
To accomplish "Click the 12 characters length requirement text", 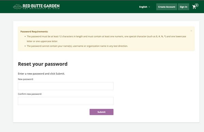I will pyautogui.click(x=106, y=39).
